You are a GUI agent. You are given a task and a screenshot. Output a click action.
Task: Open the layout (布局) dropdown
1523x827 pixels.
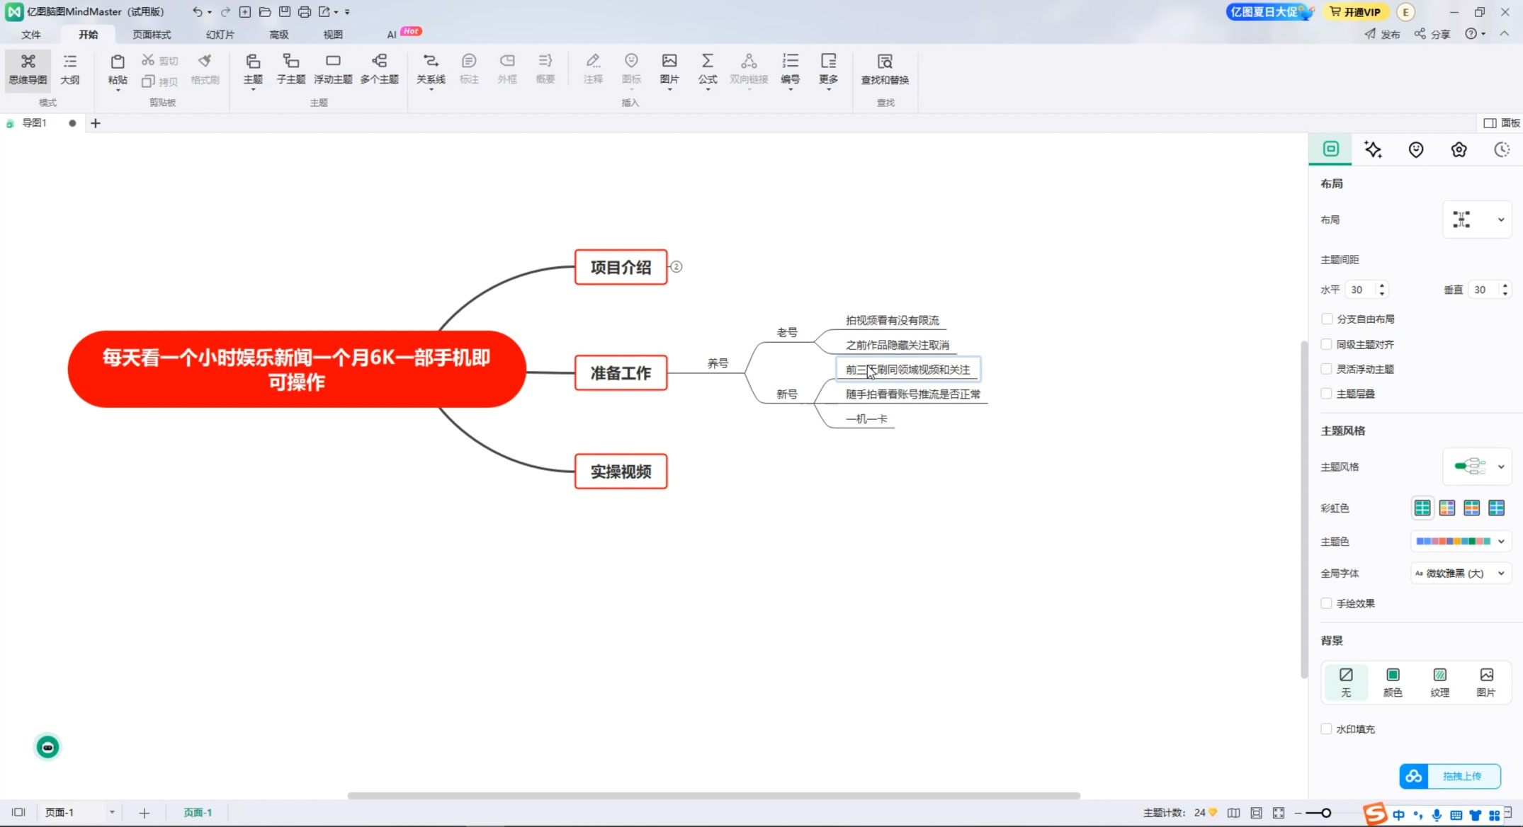tap(1477, 219)
